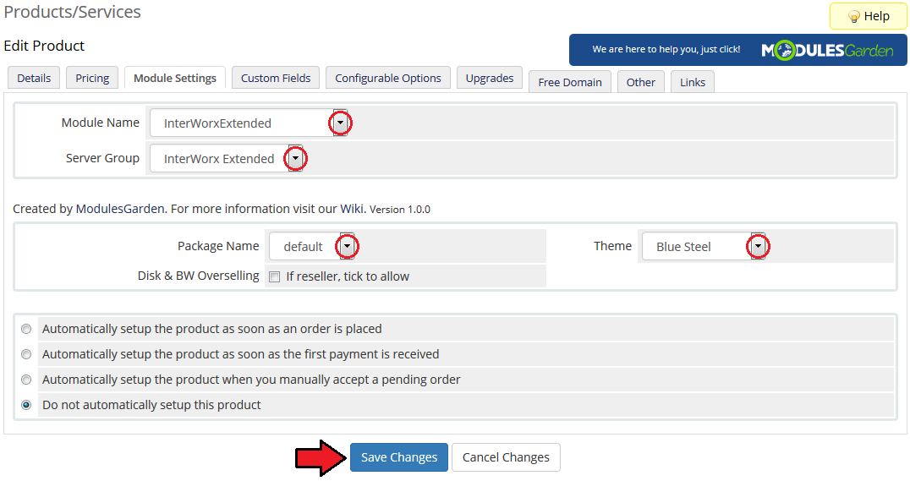Open the Details tab
The height and width of the screenshot is (481, 910).
click(34, 78)
